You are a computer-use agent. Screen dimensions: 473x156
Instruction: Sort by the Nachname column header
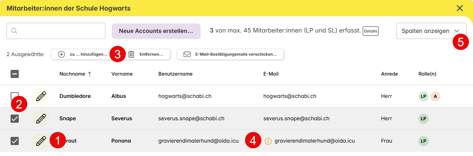pos(72,74)
